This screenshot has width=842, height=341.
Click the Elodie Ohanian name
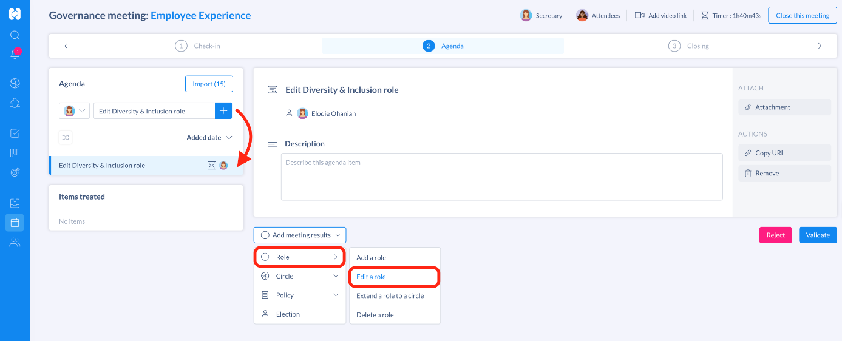tap(333, 113)
